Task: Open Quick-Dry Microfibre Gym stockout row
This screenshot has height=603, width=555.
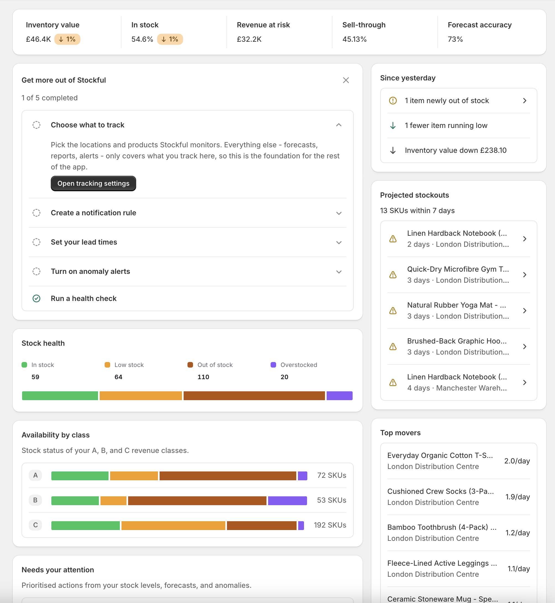Action: click(458, 275)
